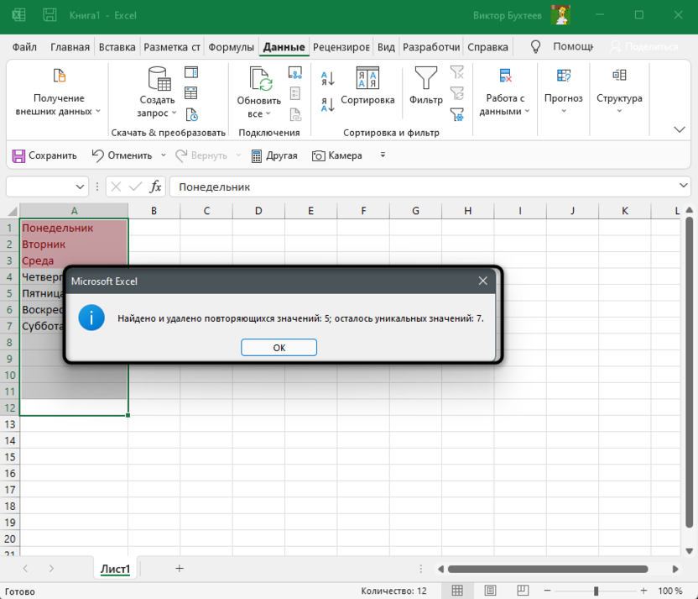Select column A header
The width and height of the screenshot is (698, 599).
74,211
